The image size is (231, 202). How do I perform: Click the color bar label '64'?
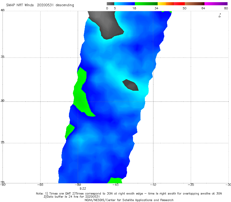(203, 8)
